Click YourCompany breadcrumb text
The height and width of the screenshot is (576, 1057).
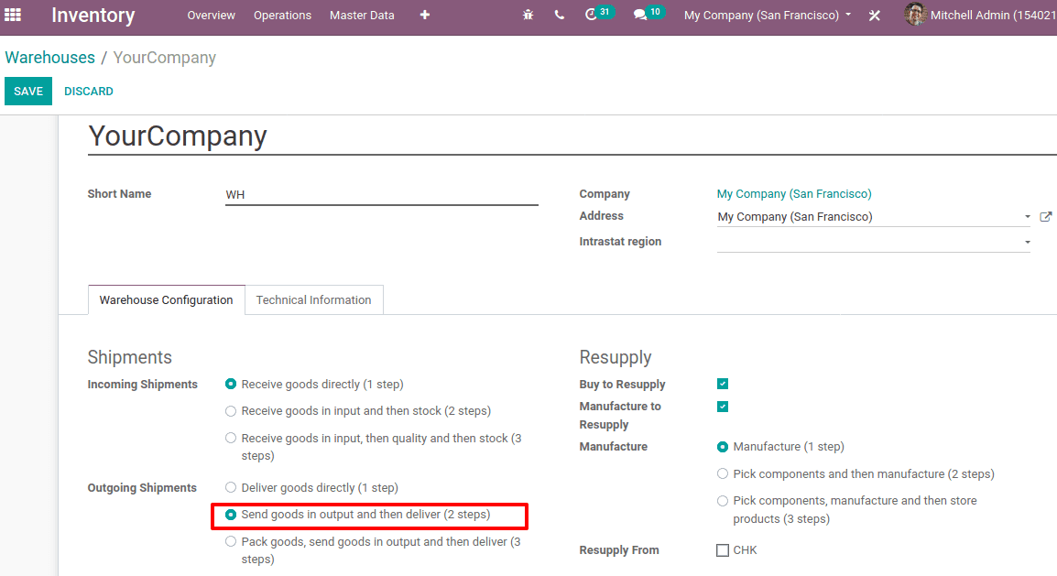pos(165,58)
